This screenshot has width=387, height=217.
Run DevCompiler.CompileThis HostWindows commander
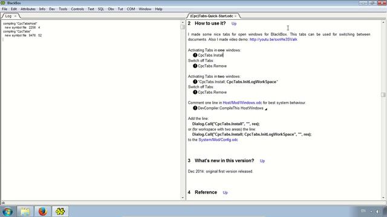point(195,108)
